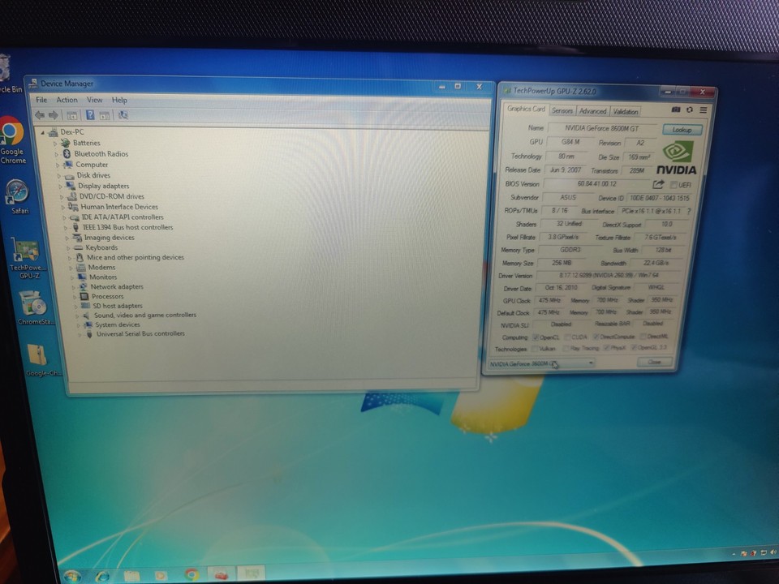Image resolution: width=779 pixels, height=584 pixels.
Task: Open the Action menu in Device Manager
Action: (67, 99)
